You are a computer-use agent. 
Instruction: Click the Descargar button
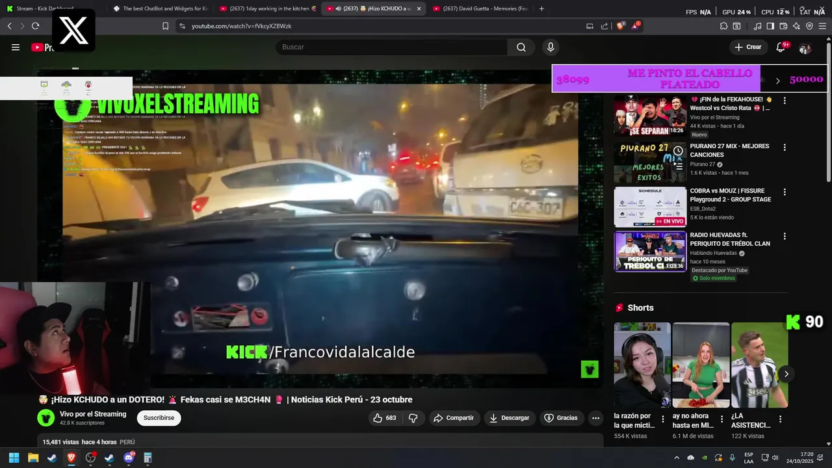[509, 418]
